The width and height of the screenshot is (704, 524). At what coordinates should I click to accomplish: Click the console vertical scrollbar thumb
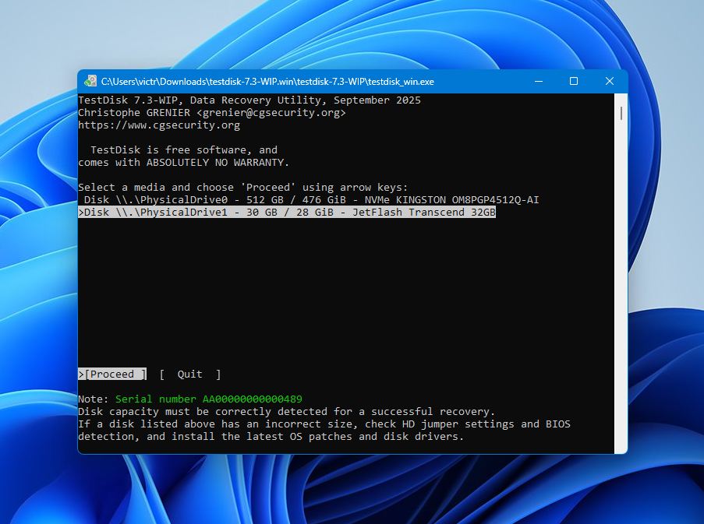pos(621,113)
